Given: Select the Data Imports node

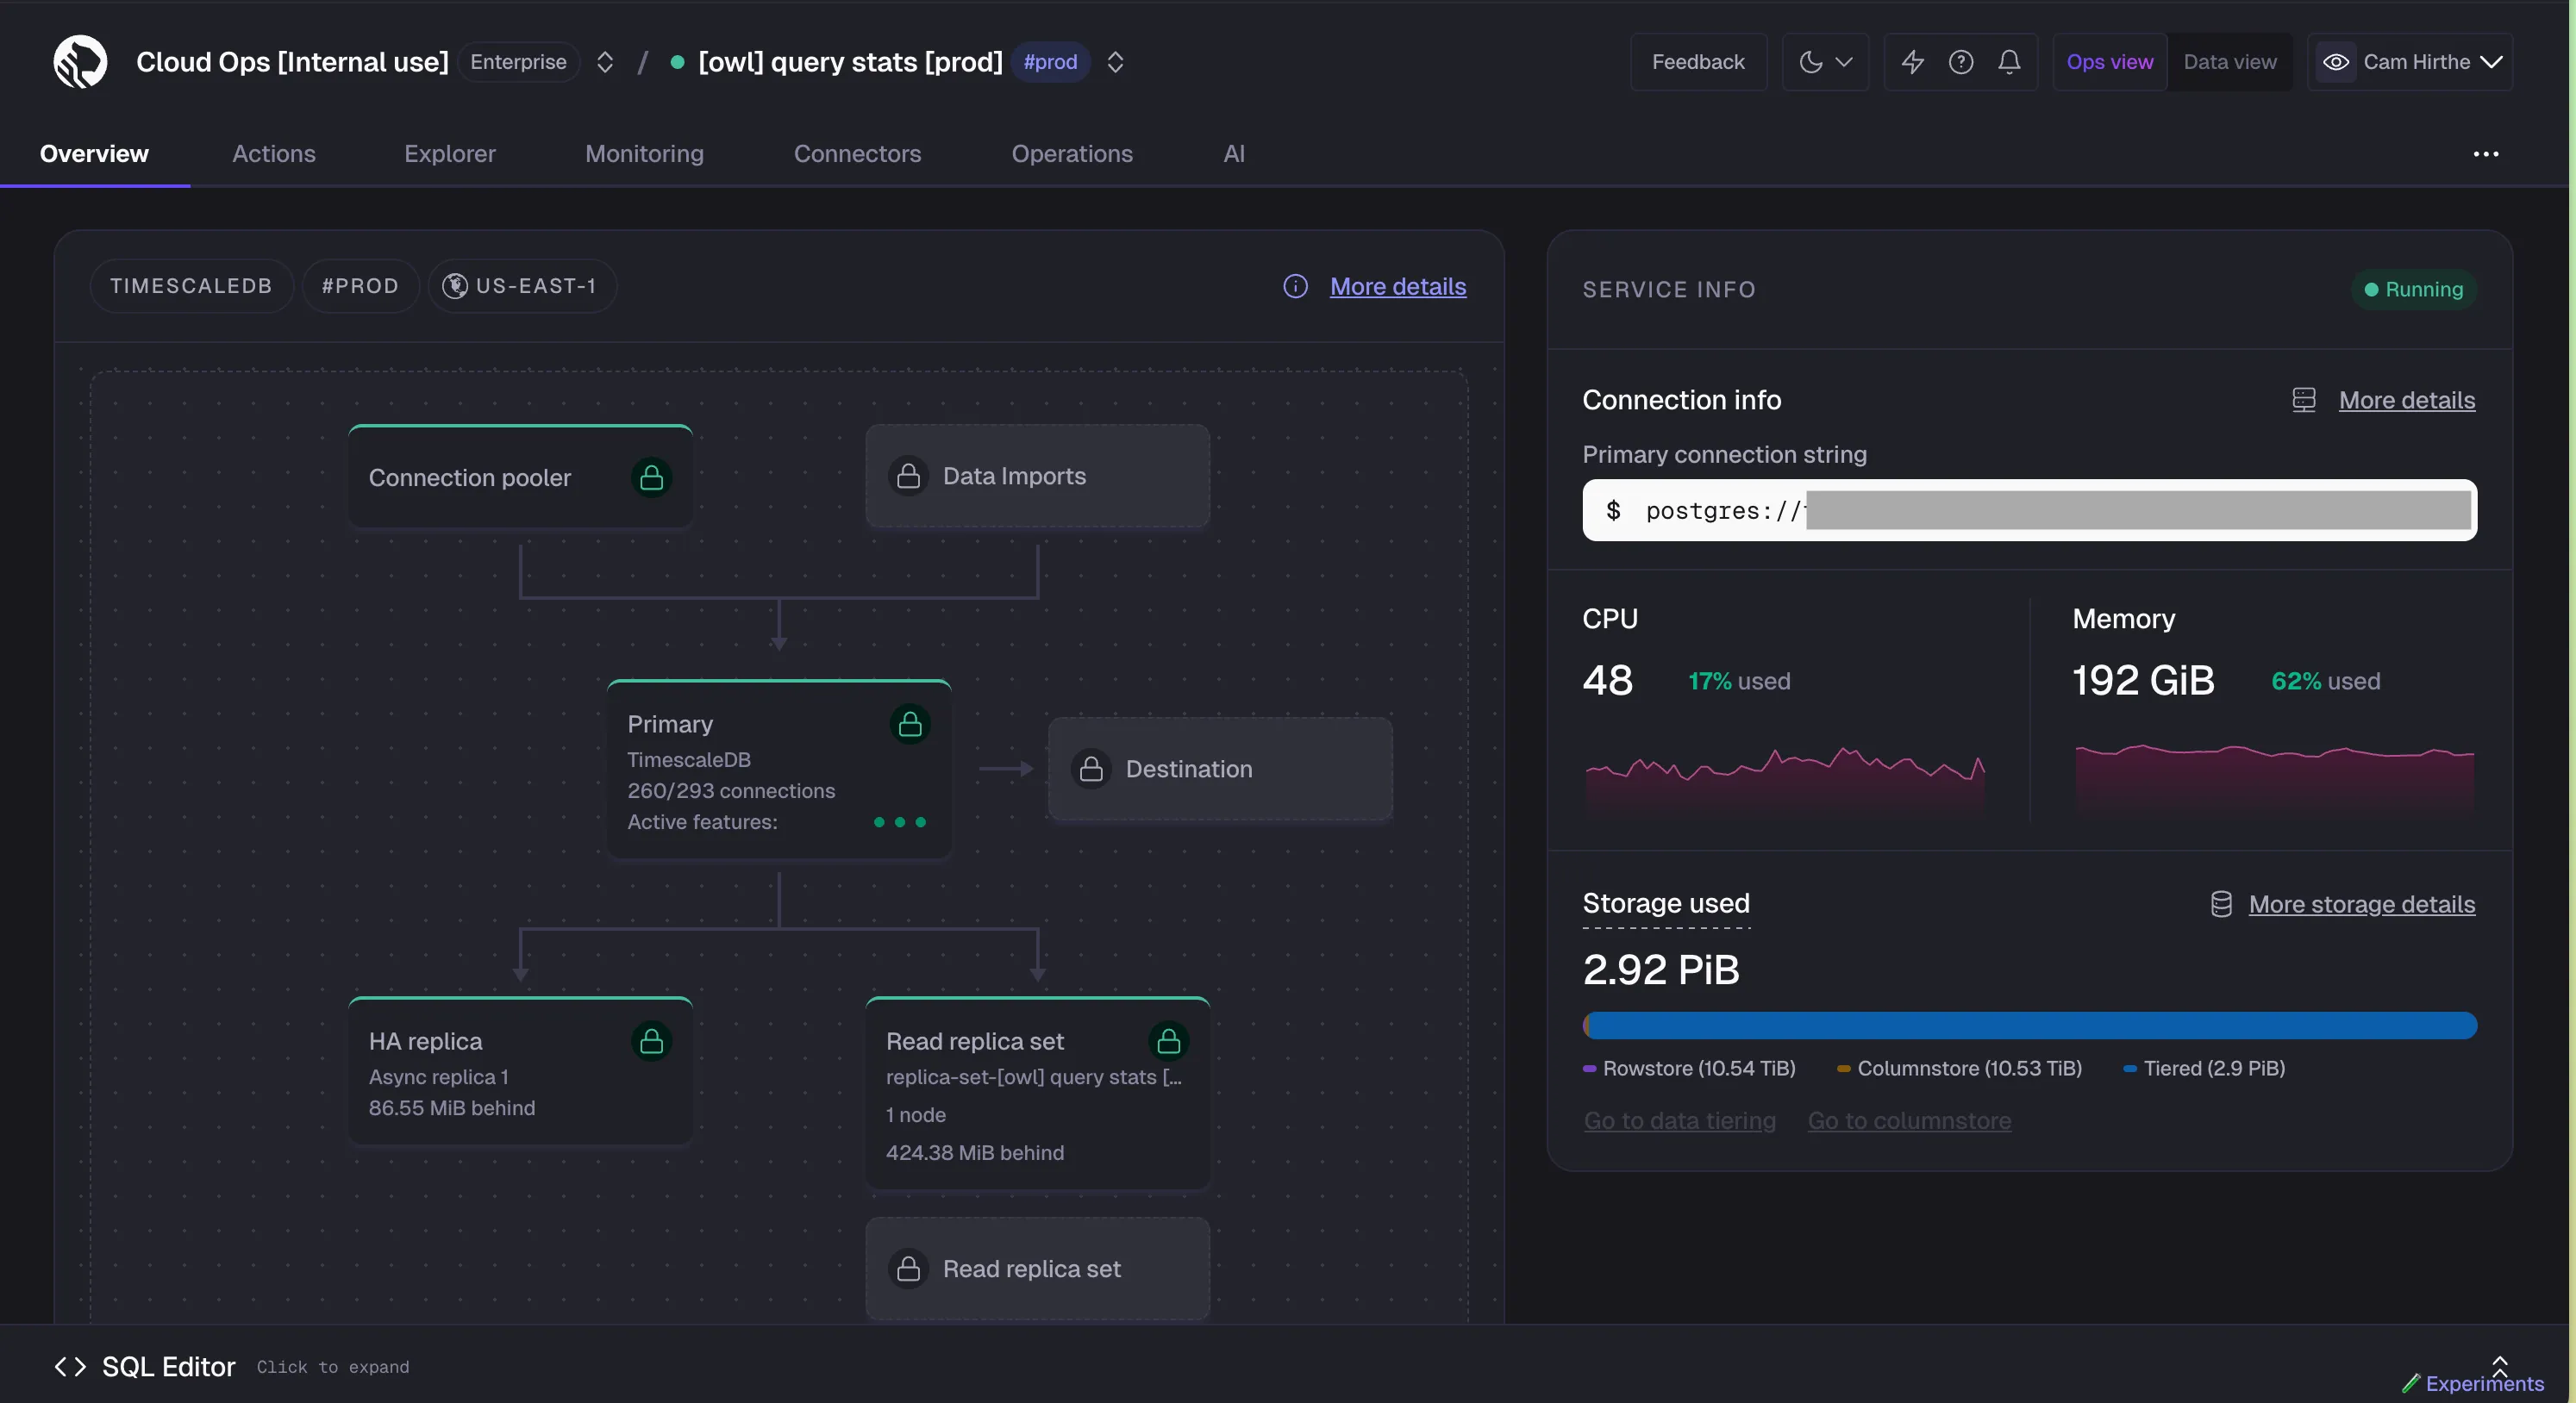Looking at the screenshot, I should pyautogui.click(x=1037, y=476).
